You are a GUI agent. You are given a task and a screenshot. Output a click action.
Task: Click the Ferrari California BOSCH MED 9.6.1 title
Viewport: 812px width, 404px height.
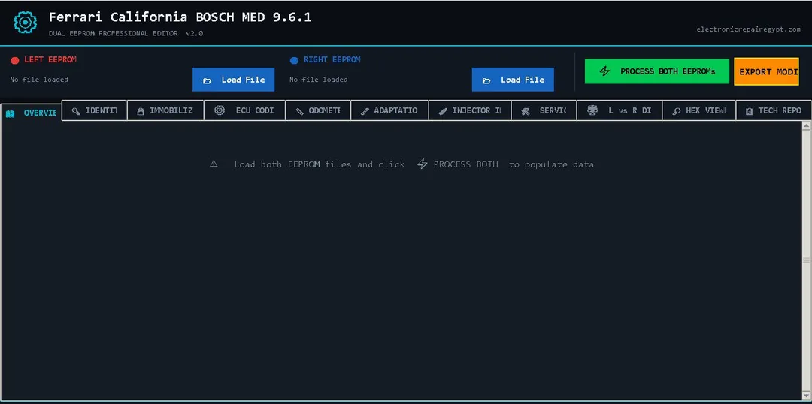pos(180,17)
